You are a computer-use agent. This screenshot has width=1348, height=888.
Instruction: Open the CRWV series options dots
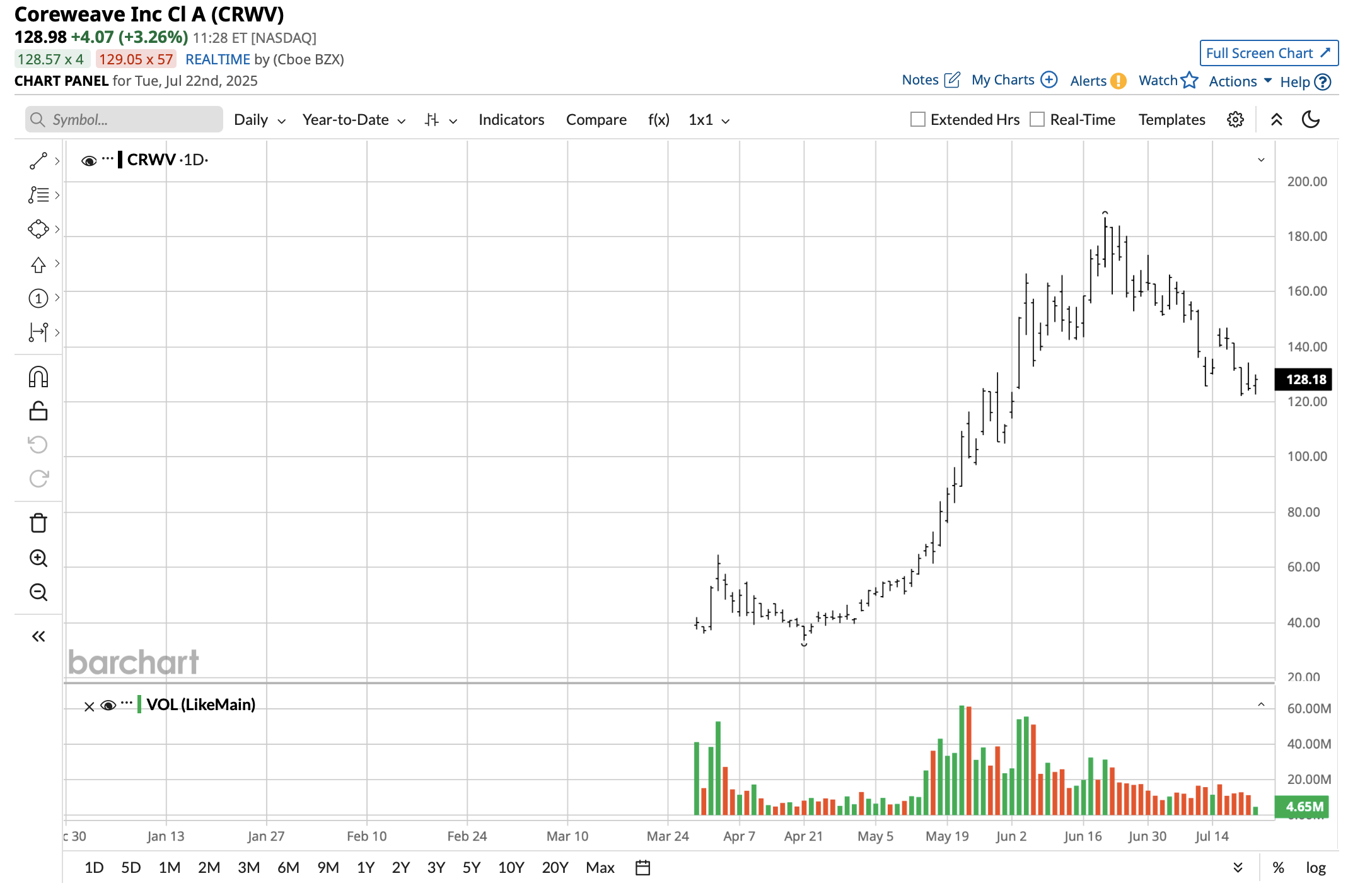[x=108, y=158]
